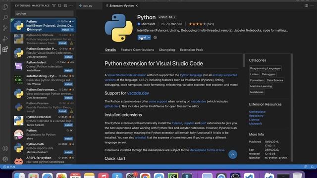Viewport: 317px width, 178px height.
Task: Click the Python extension gear icon
Action: [155, 38]
